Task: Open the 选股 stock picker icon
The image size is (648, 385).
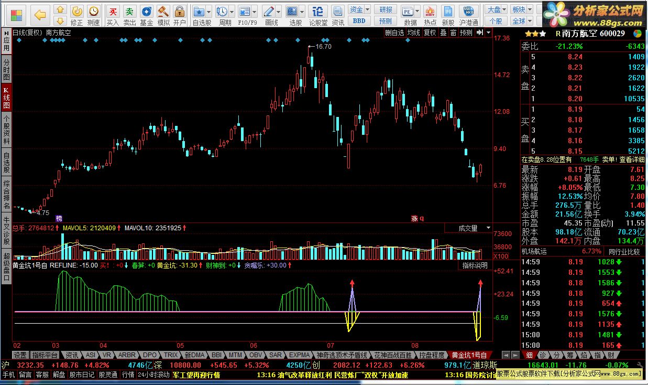Action: coord(292,15)
